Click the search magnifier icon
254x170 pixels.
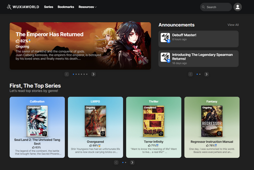tap(203, 7)
